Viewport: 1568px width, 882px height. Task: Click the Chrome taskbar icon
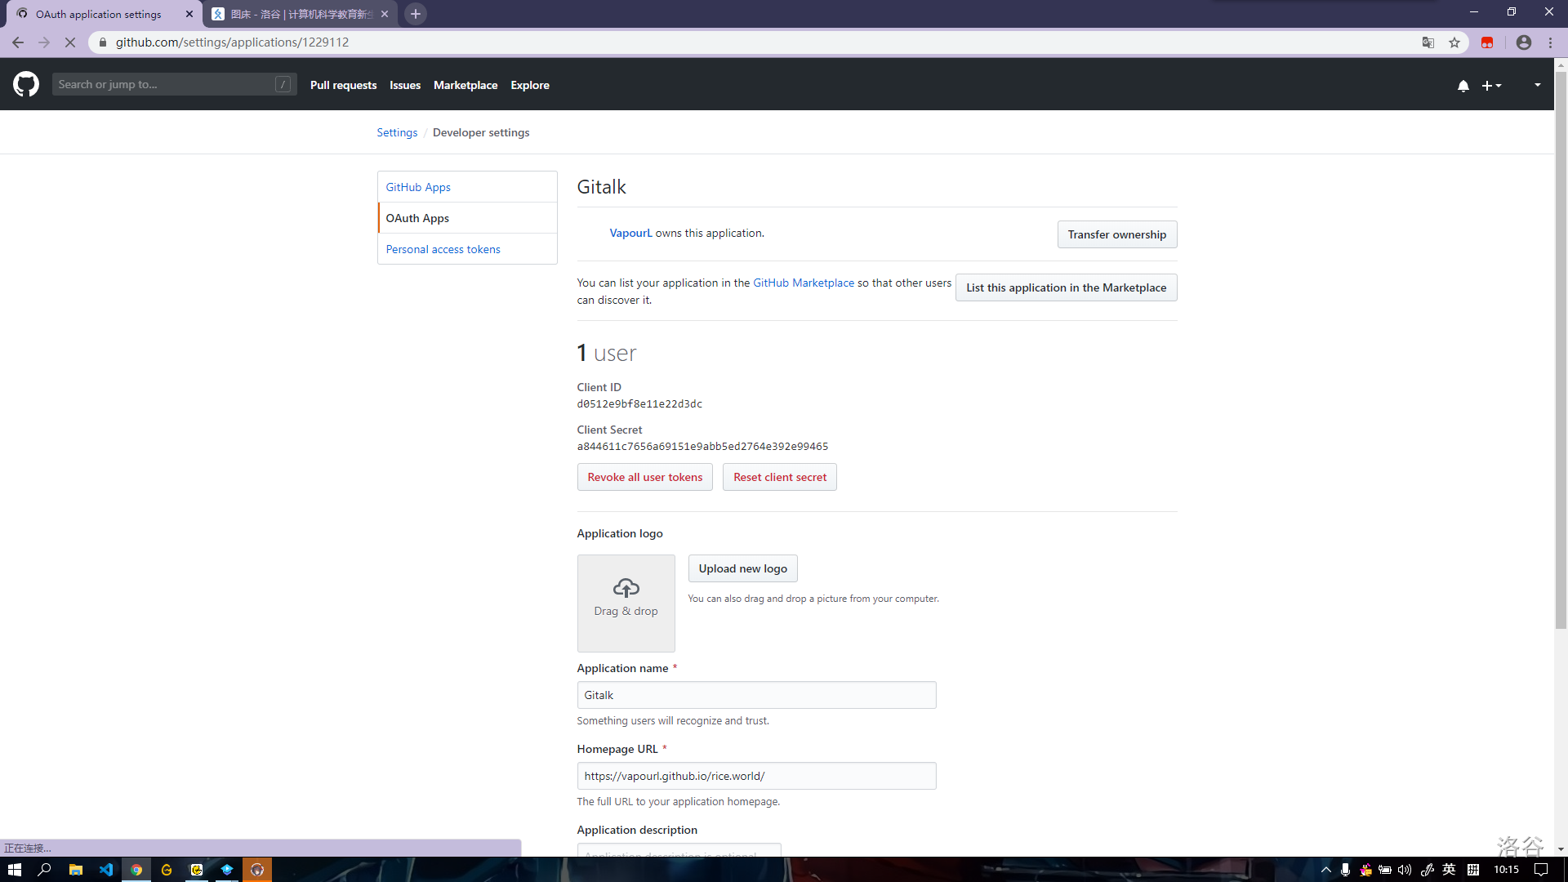136,870
